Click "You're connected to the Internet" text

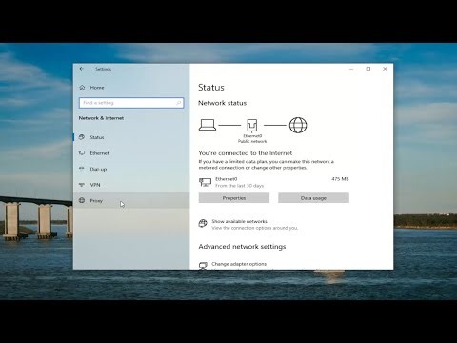coord(246,153)
